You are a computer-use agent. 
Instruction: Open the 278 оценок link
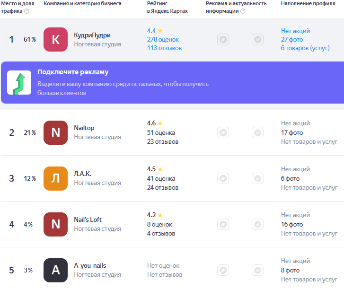[163, 39]
